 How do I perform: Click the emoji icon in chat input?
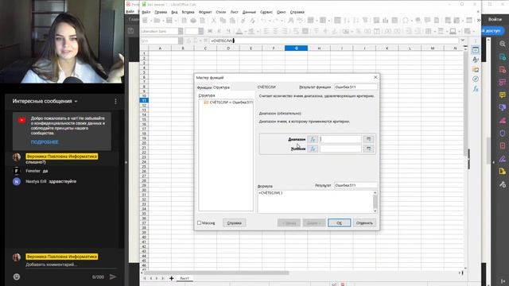point(17,276)
